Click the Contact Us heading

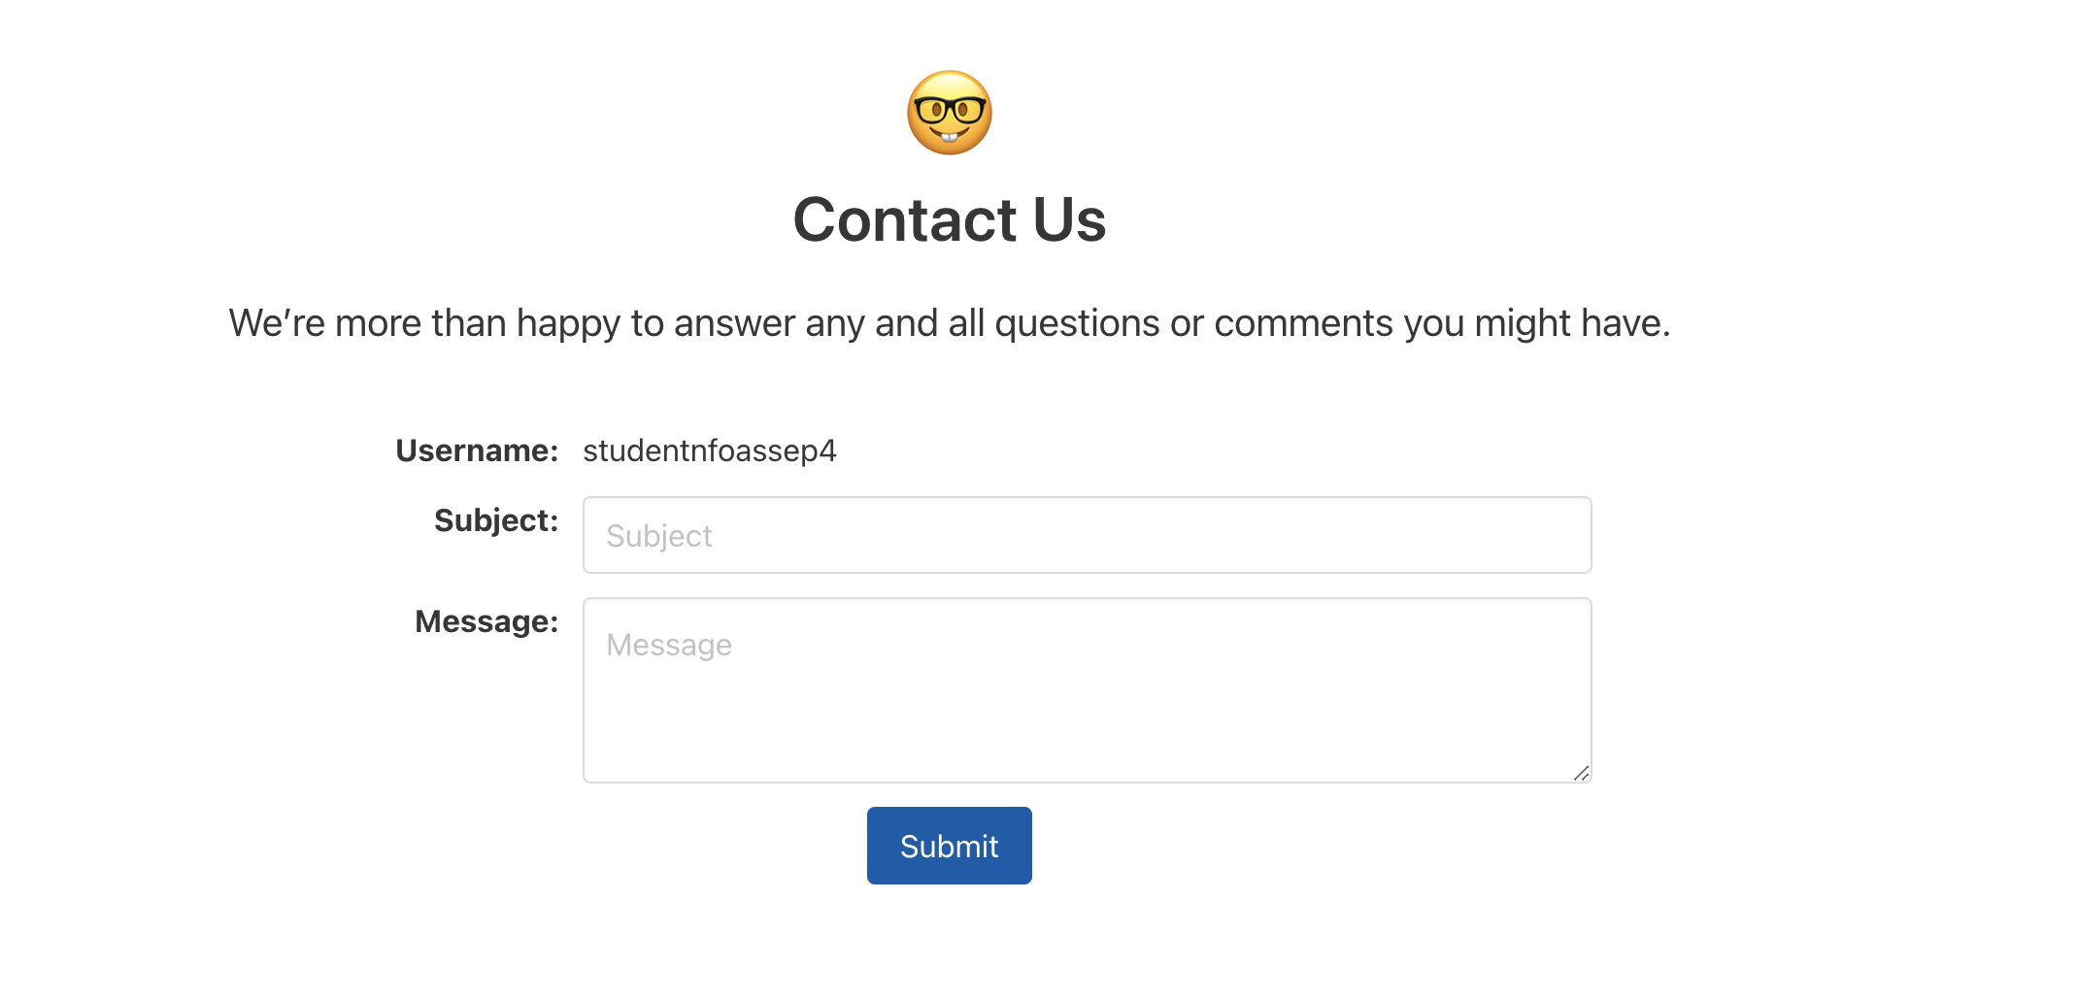point(950,219)
